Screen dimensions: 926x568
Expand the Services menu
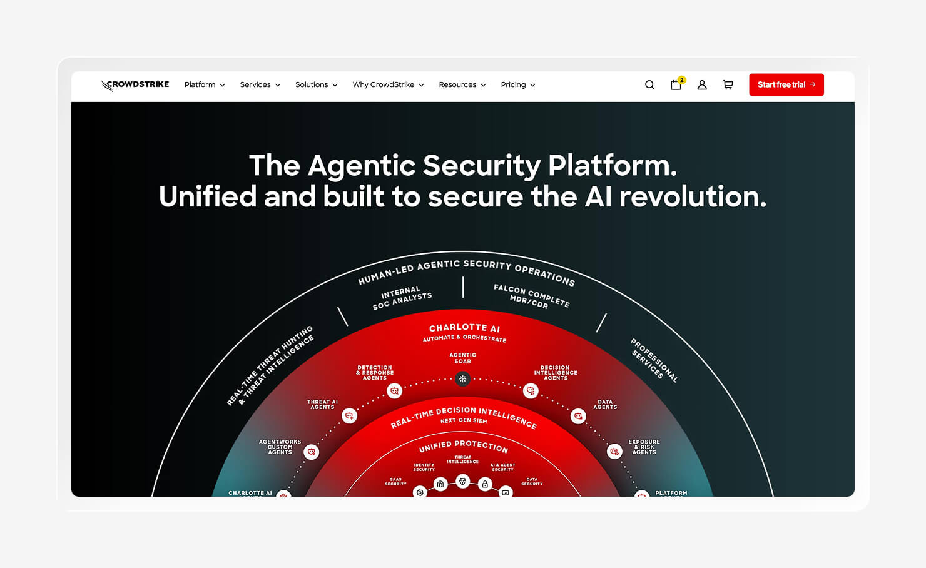[260, 85]
